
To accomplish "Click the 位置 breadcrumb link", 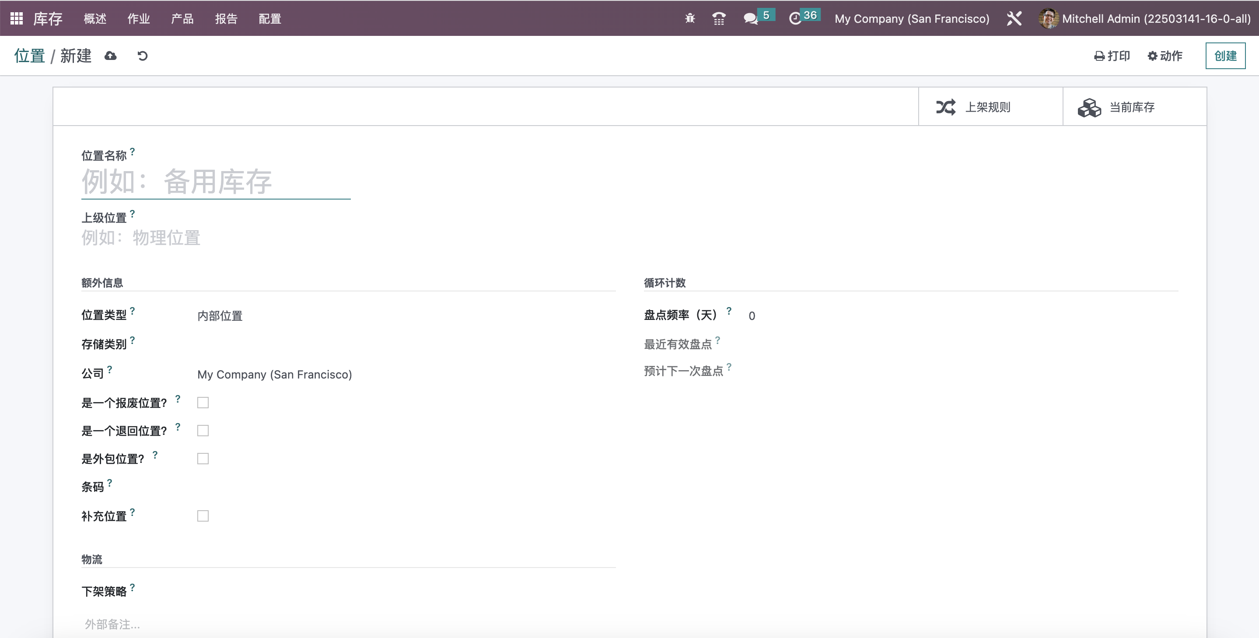I will coord(29,56).
